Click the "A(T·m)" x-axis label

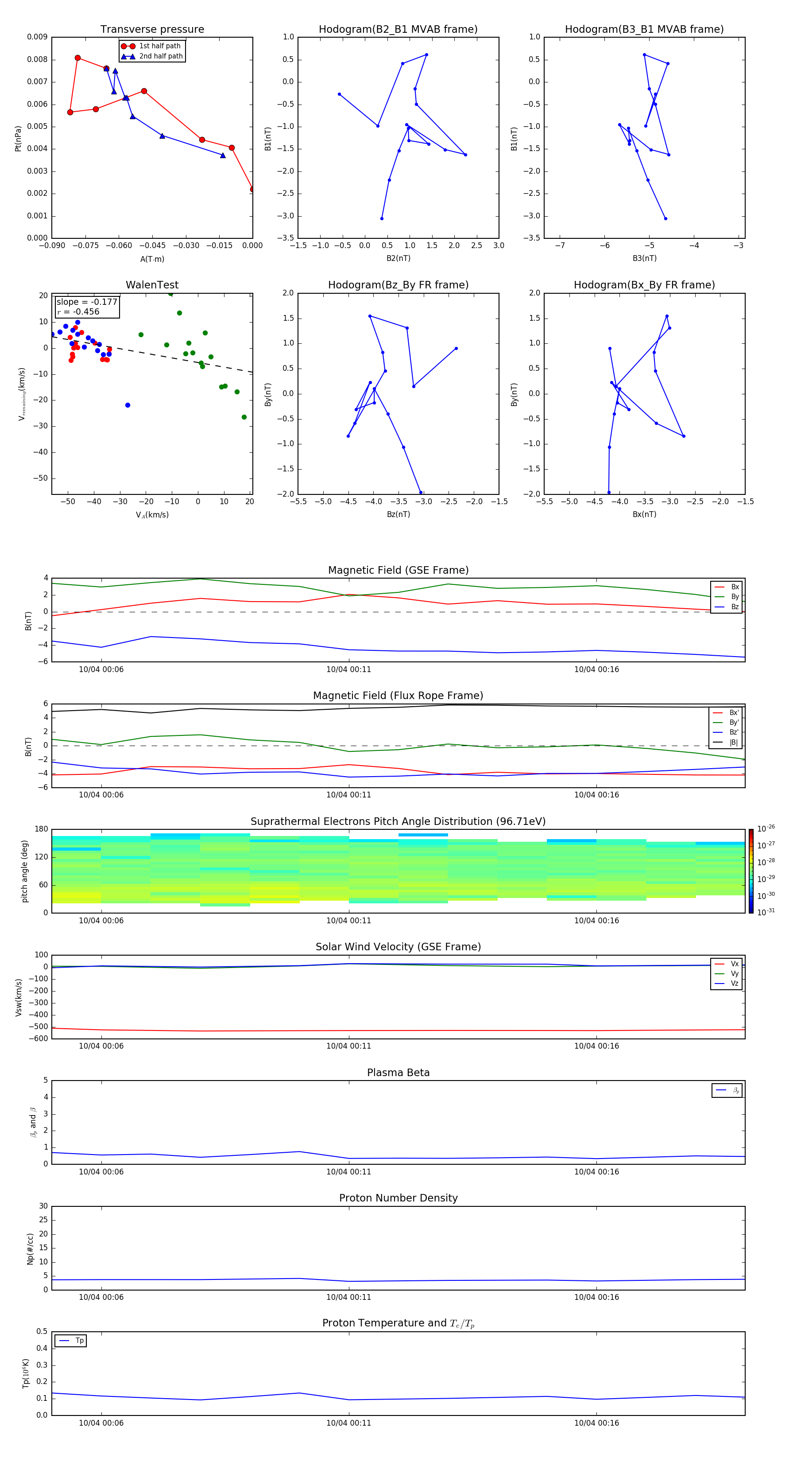[x=152, y=259]
